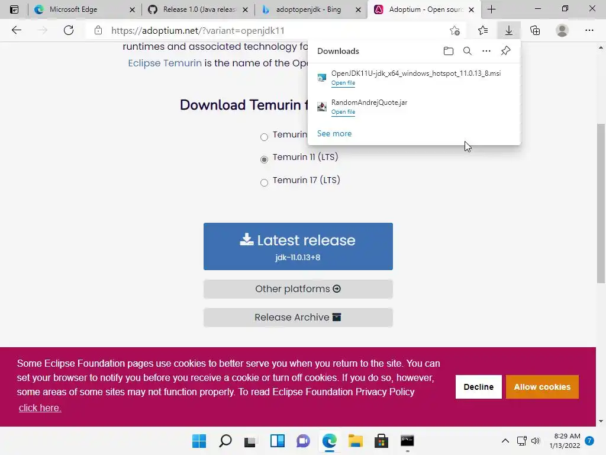The image size is (606, 455).
Task: Follow the Eclipse Temurin link
Action: tap(165, 63)
